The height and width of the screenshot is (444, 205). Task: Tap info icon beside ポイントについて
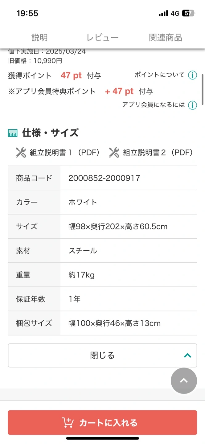pyautogui.click(x=192, y=75)
